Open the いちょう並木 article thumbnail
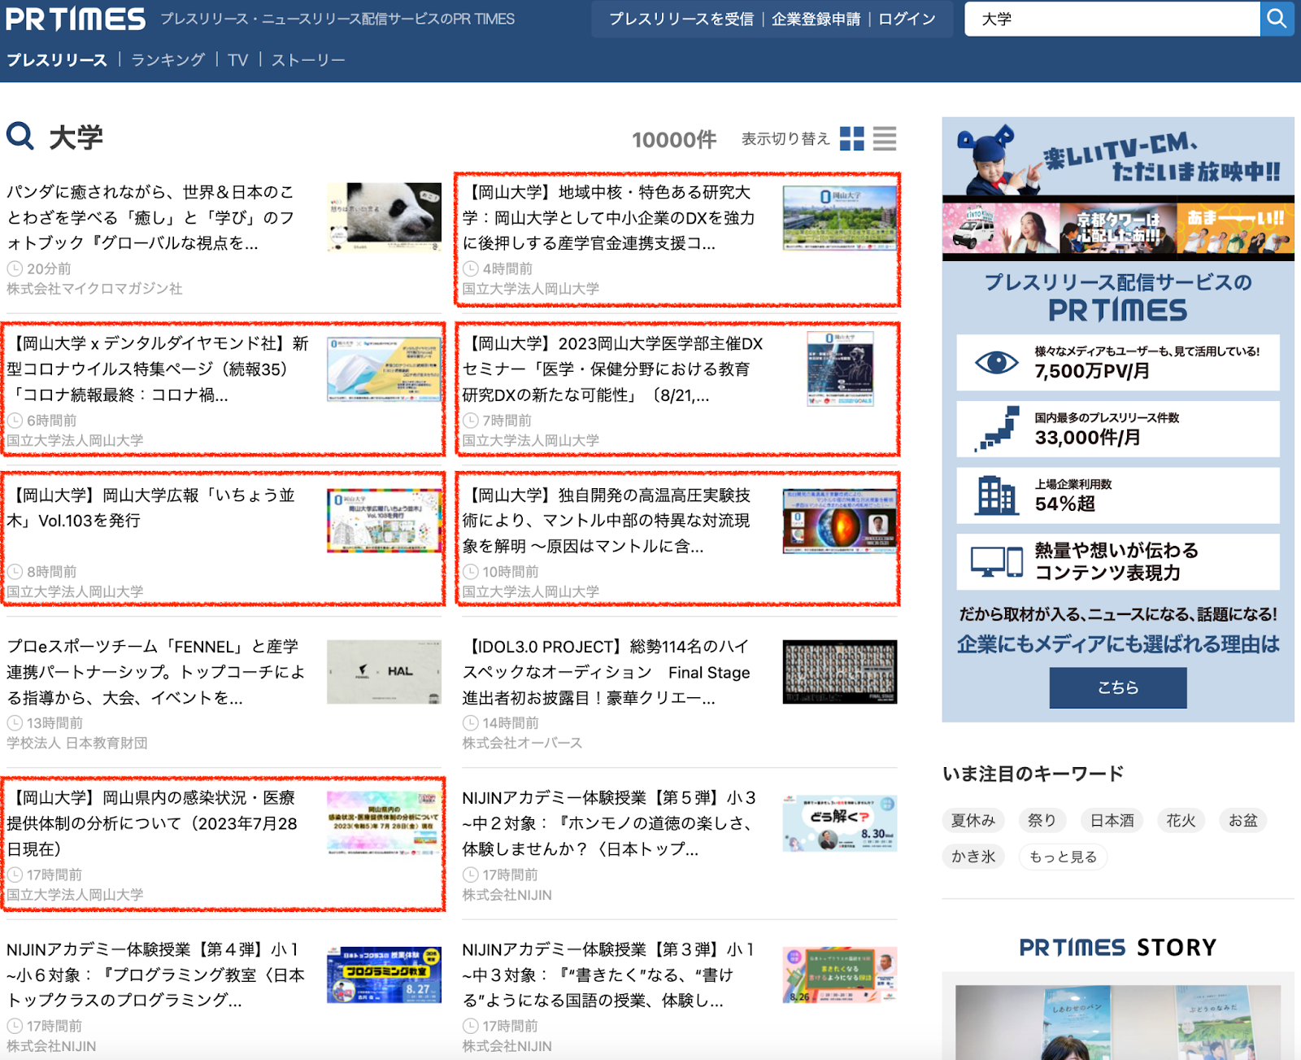 click(385, 521)
